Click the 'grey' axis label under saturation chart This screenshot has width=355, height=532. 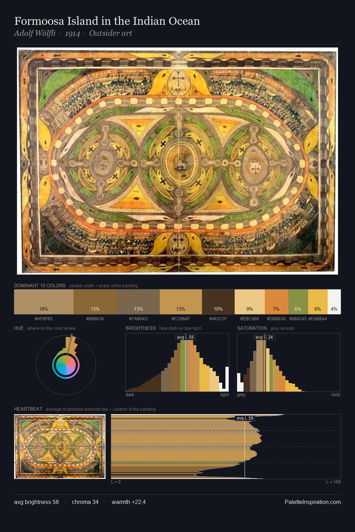click(241, 395)
